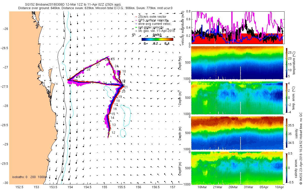This screenshot has height=190, width=304.
Task: Click the 'Distance over ground: 646km' subtitle line
Action: 95,8
